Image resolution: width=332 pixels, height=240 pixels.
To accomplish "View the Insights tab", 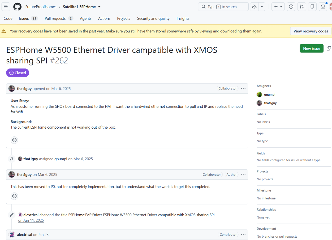I will tap(183, 18).
